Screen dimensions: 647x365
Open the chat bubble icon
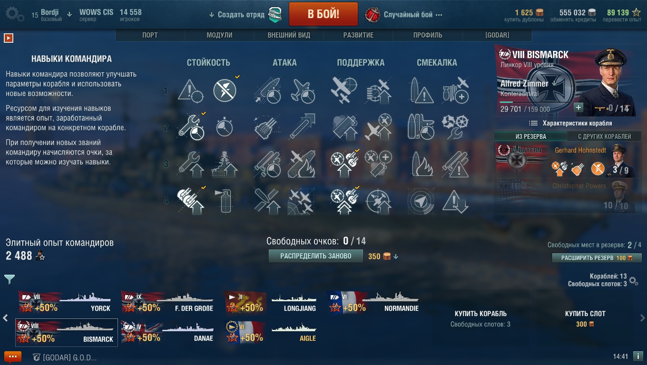tap(13, 356)
